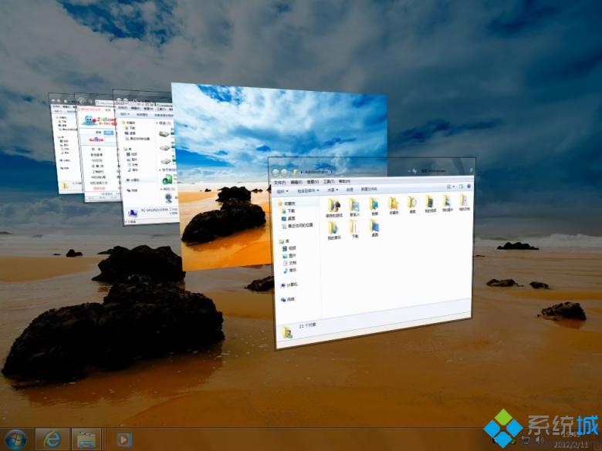Launch Windows Media Player from the taskbar

[123, 439]
